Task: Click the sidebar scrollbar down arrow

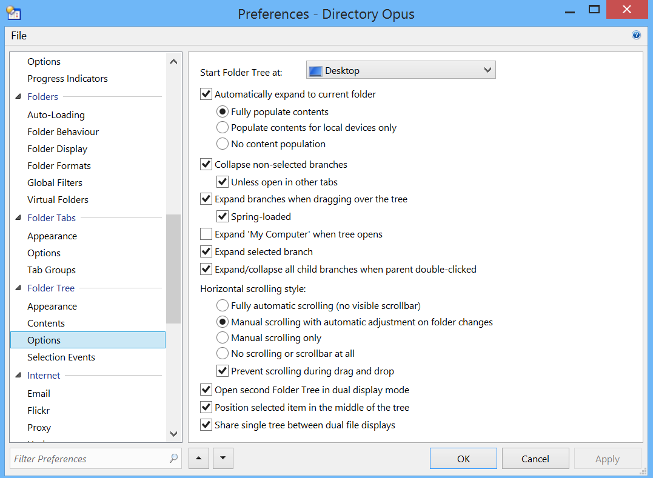Action: 173,434
